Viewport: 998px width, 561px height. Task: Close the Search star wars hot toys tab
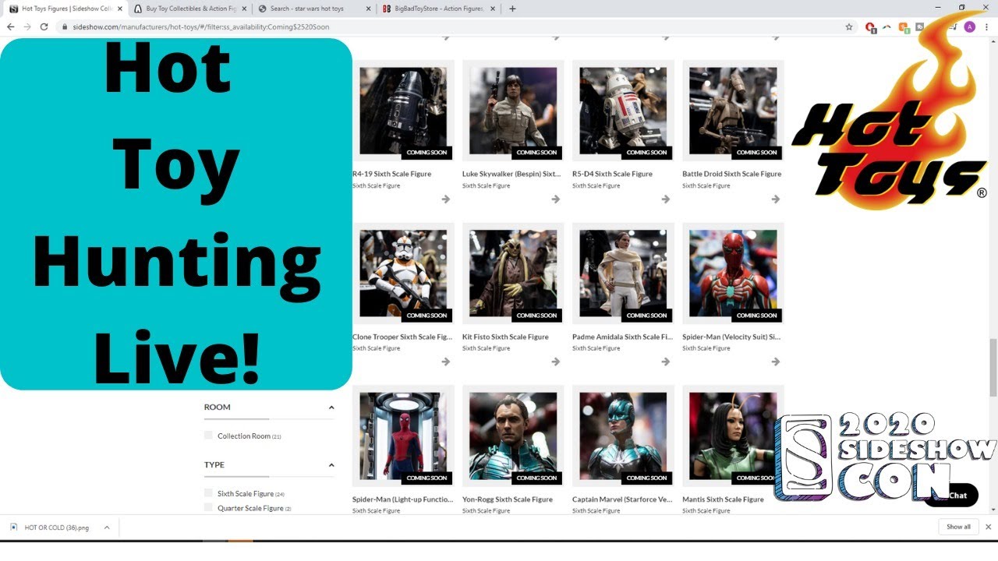point(368,9)
